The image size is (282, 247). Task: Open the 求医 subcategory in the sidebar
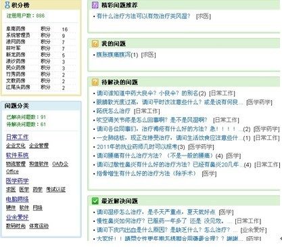[x=11, y=189]
